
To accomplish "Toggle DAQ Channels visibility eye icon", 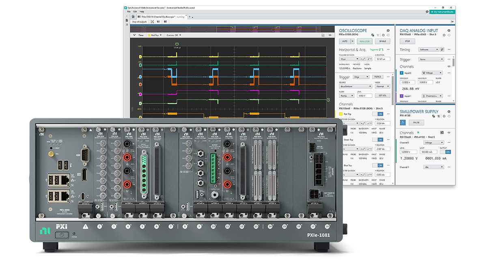I will point(449,67).
